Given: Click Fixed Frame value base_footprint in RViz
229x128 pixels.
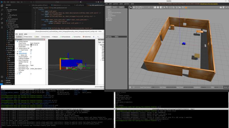Looking at the screenshot, I should pyautogui.click(x=35, y=43).
